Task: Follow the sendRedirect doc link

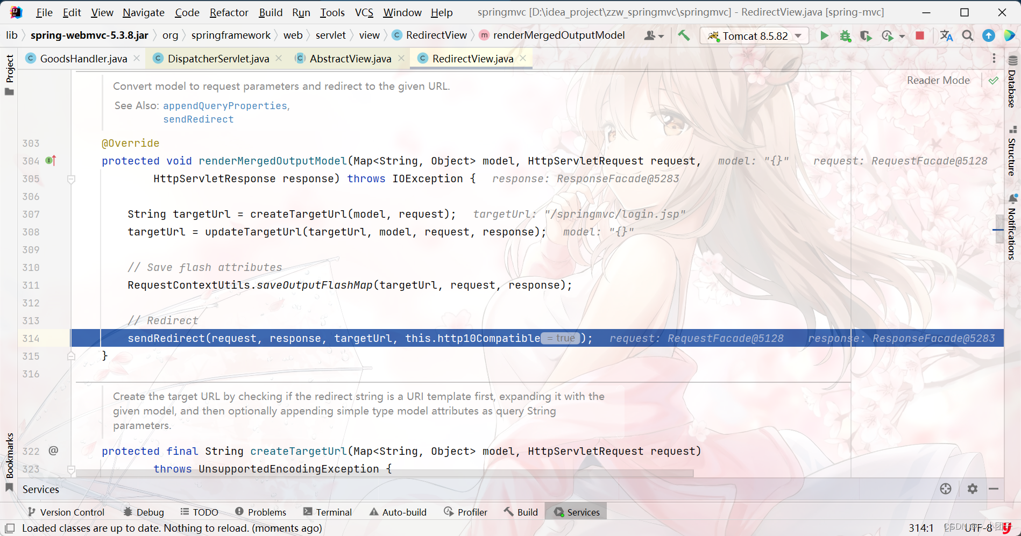Action: (198, 119)
